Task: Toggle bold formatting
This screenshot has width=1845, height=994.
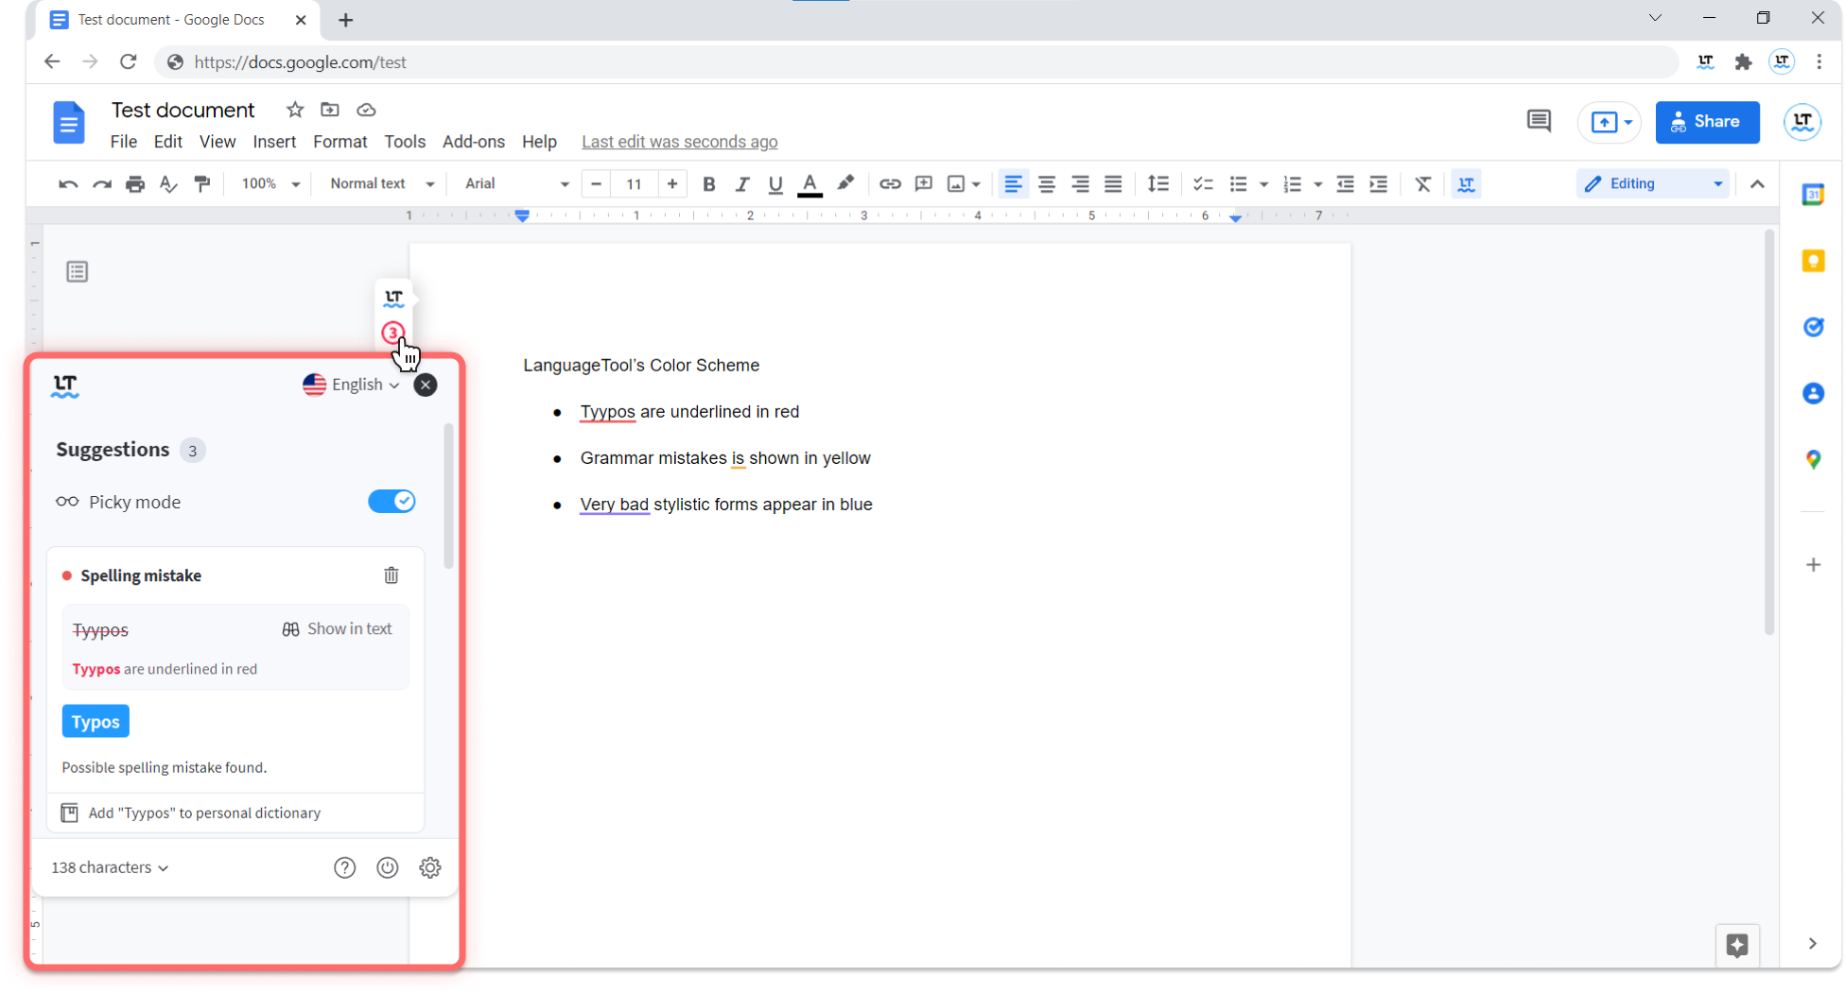Action: pyautogui.click(x=708, y=184)
